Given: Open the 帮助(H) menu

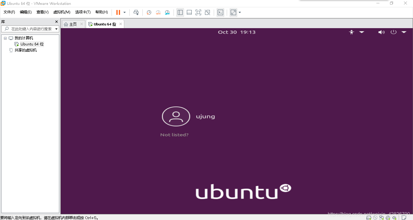Looking at the screenshot, I should pyautogui.click(x=102, y=12).
